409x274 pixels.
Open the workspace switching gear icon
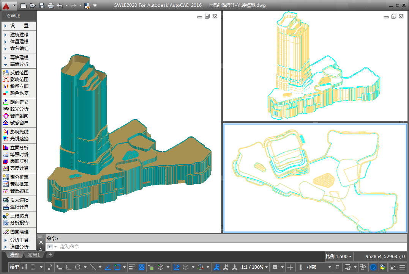click(x=275, y=267)
